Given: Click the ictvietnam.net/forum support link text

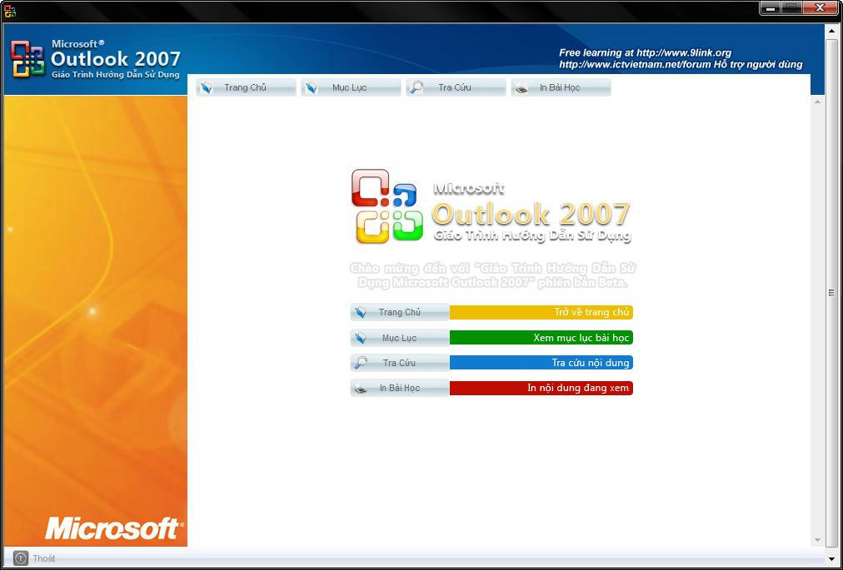Looking at the screenshot, I should click(x=681, y=64).
